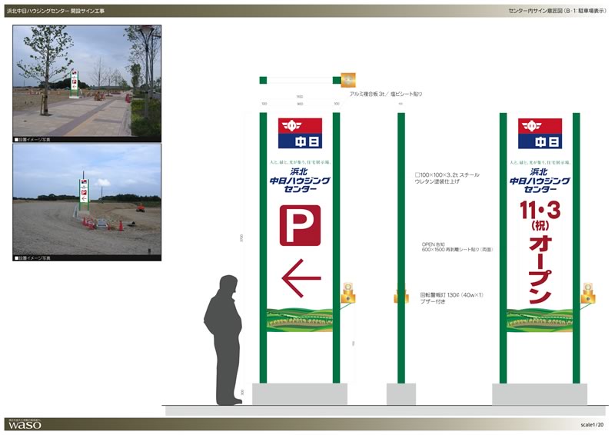Select the gray concrete base under the left sign
Image resolution: width=615 pixels, height=435 pixels.
click(300, 394)
